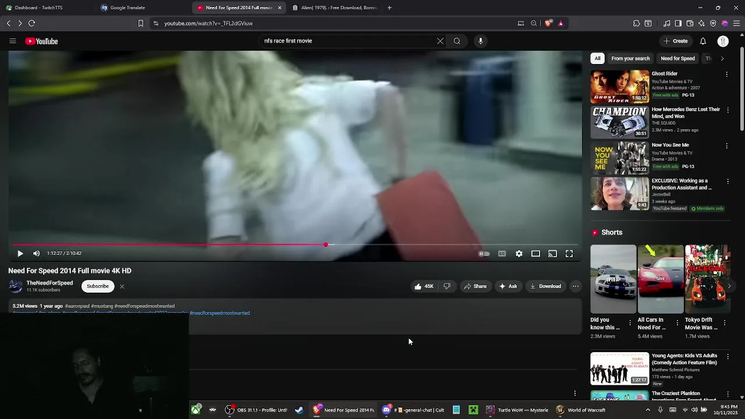Image resolution: width=745 pixels, height=419 pixels.
Task: Start voice search with the microphone
Action: point(480,41)
